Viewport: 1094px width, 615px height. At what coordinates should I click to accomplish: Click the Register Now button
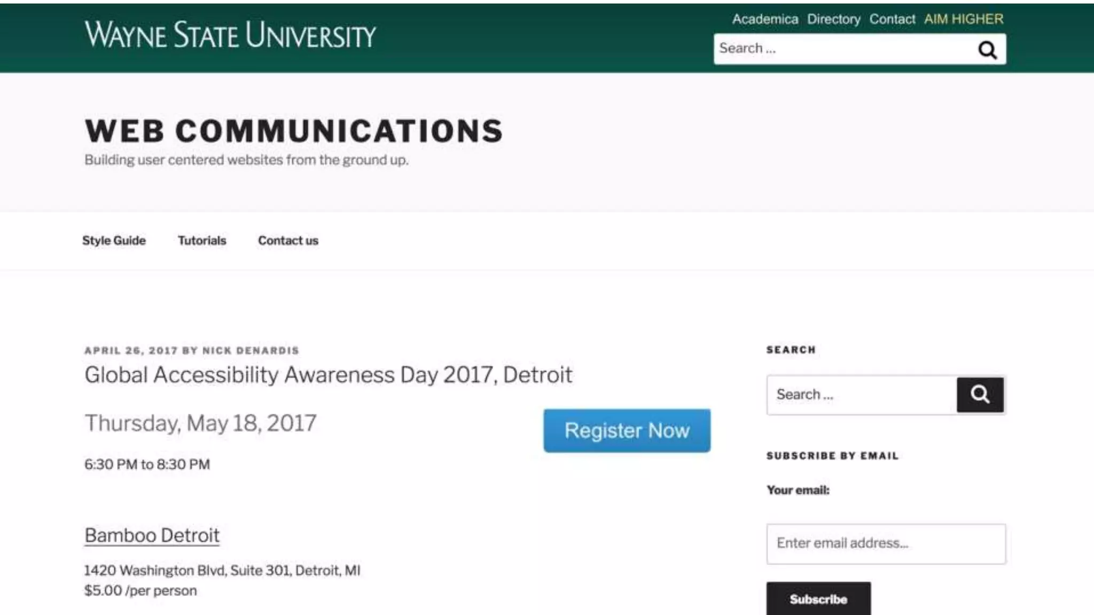tap(627, 431)
